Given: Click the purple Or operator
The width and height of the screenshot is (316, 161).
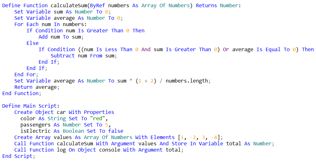Looking at the screenshot, I should tap(226, 49).
